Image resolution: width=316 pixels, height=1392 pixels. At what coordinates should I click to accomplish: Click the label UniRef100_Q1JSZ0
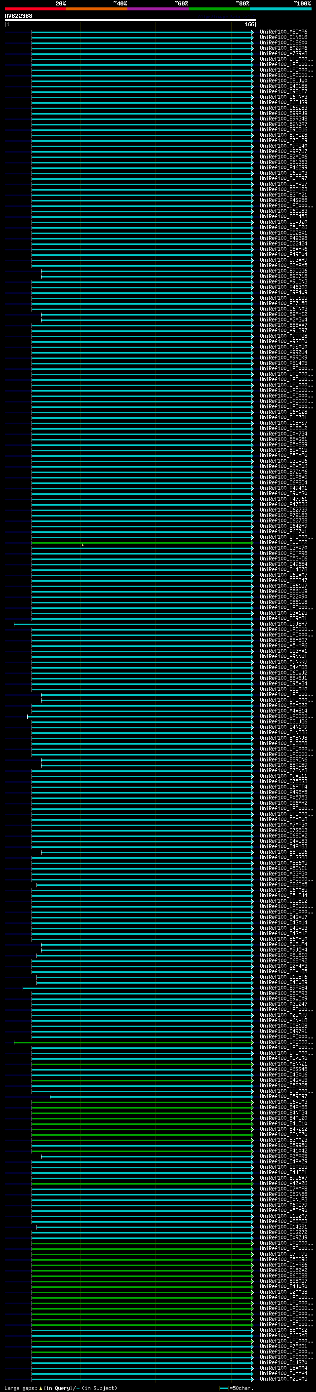(283, 1362)
